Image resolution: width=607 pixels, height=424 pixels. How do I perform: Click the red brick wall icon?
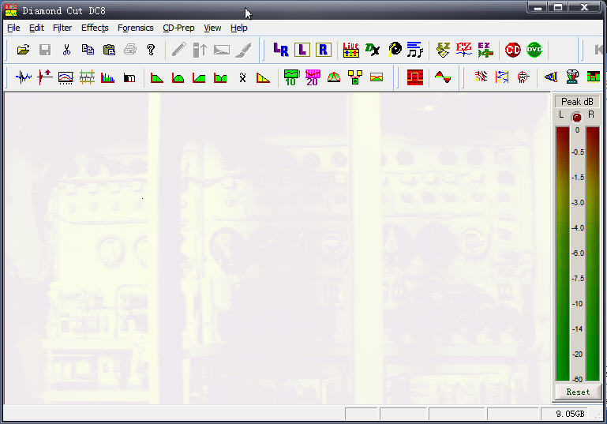(x=415, y=77)
